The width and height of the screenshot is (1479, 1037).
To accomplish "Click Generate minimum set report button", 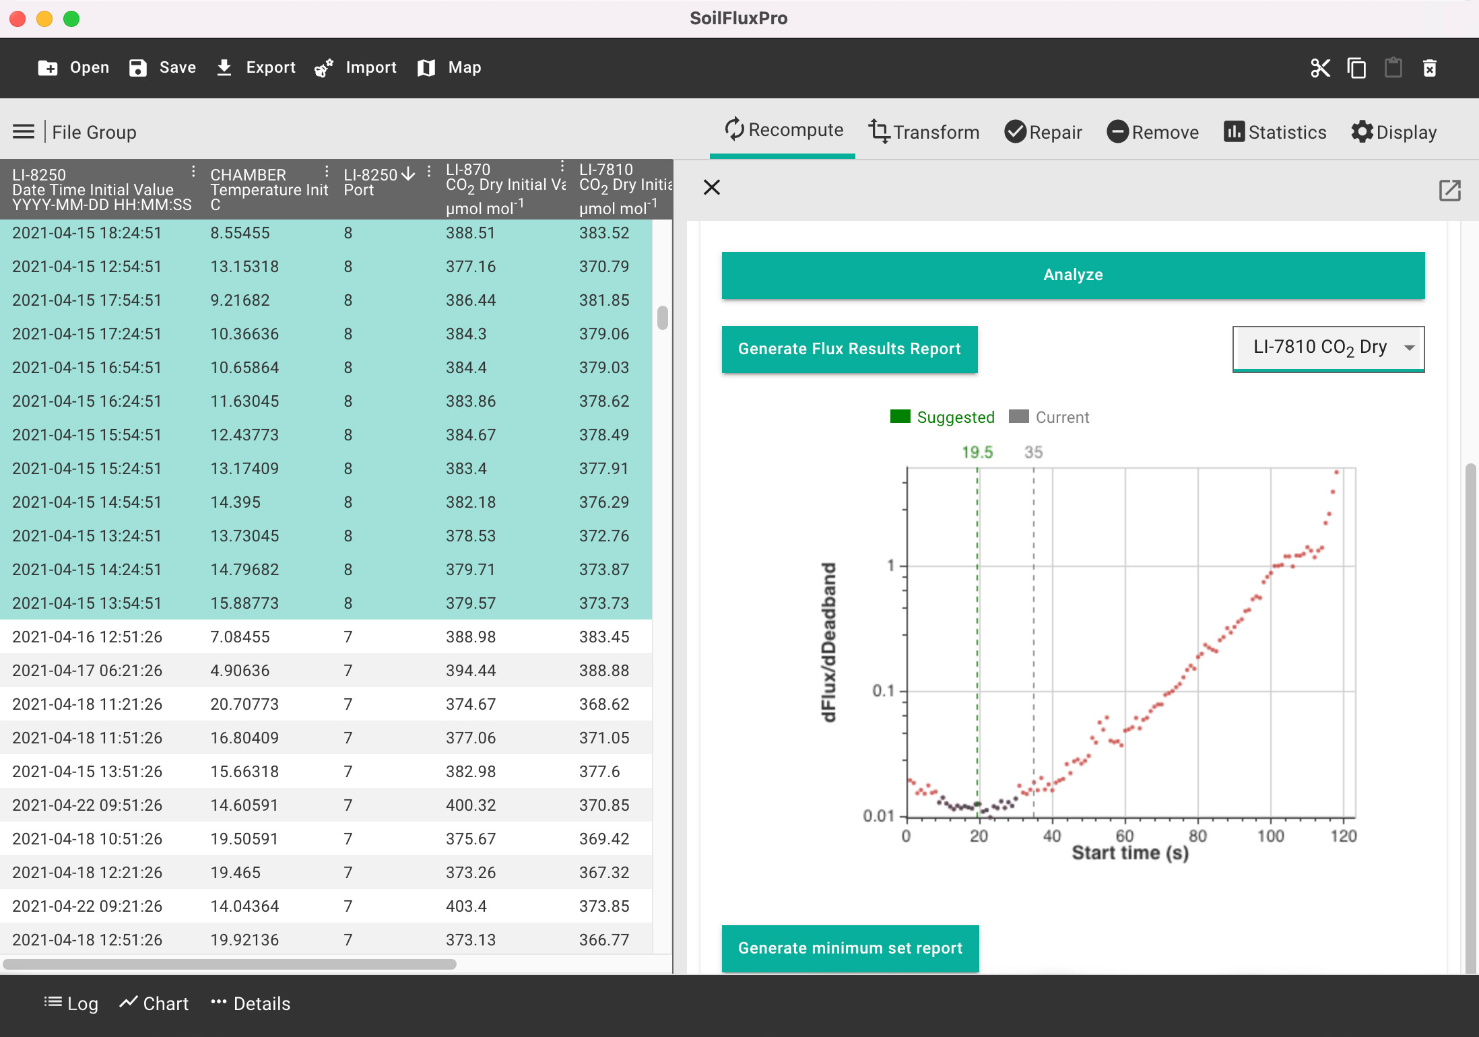I will 850,947.
